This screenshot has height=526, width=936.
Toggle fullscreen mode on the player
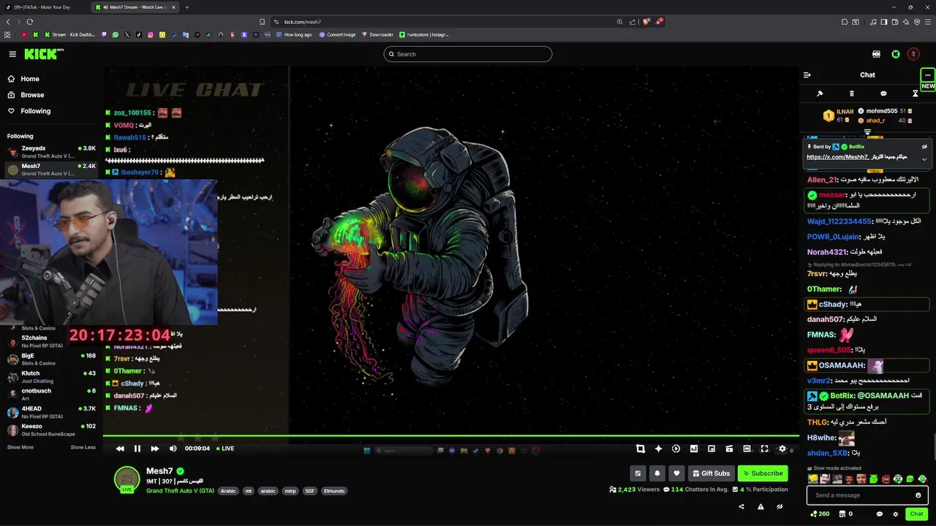point(764,449)
